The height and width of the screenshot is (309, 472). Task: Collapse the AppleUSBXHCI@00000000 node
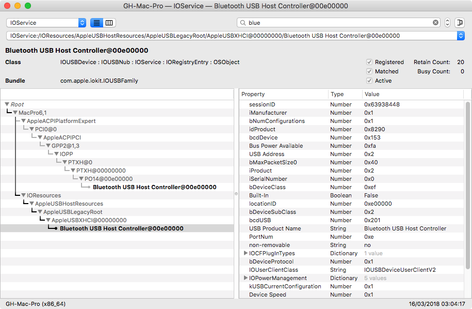pos(48,220)
